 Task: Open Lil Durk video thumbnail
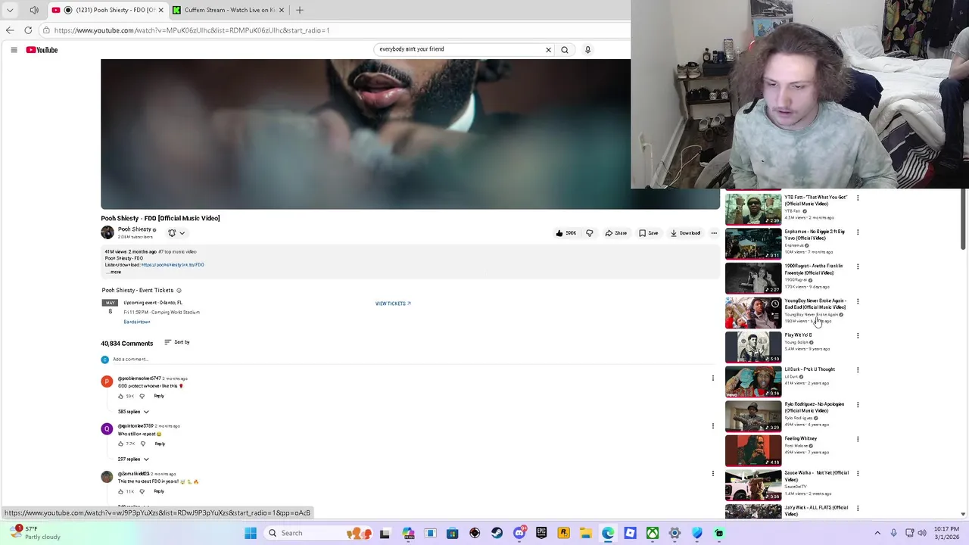(753, 381)
